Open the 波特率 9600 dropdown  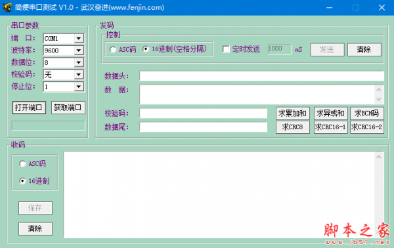pos(79,51)
